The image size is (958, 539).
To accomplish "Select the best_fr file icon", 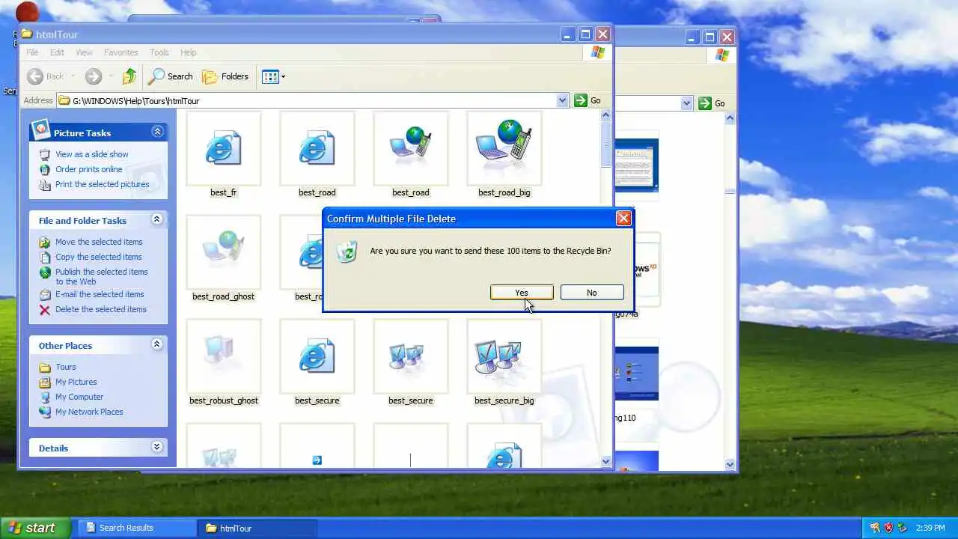I will click(223, 148).
